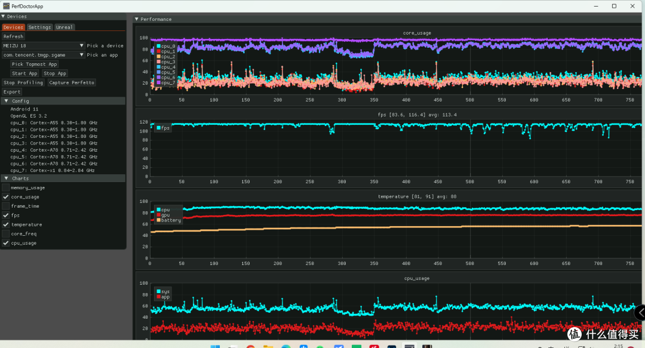Switch to the Unreal tab
The image size is (645, 348).
tap(64, 27)
